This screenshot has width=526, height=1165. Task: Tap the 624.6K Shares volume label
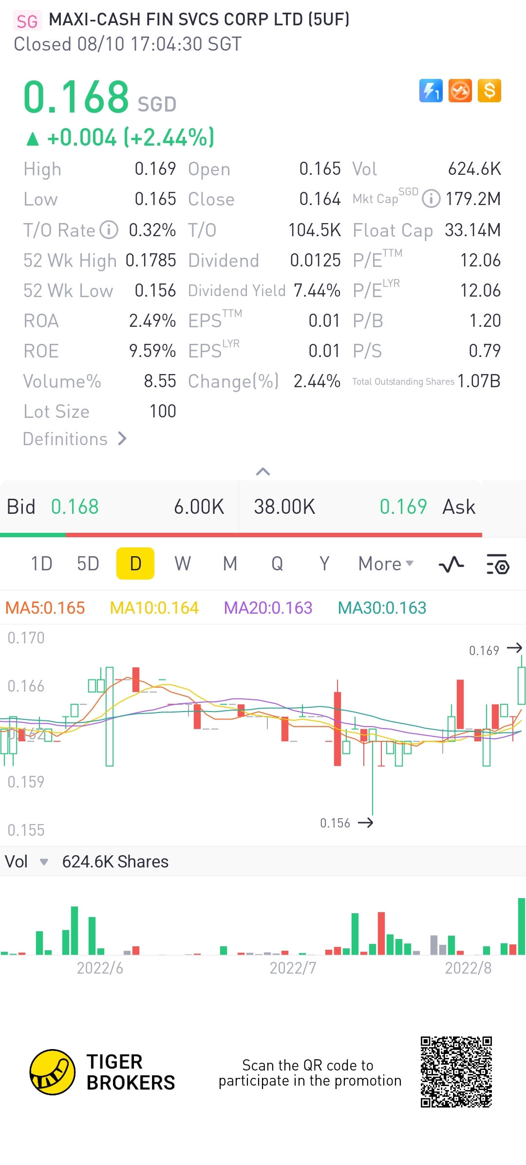(x=115, y=862)
